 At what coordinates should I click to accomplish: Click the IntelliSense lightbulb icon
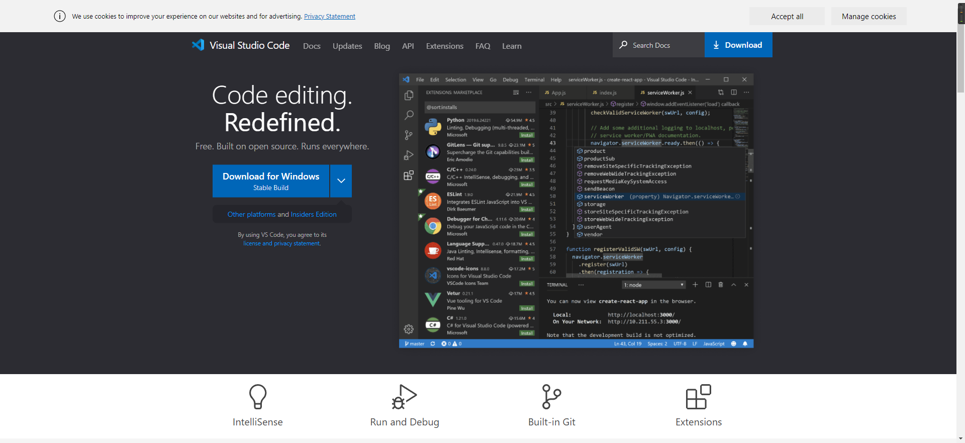pyautogui.click(x=258, y=397)
